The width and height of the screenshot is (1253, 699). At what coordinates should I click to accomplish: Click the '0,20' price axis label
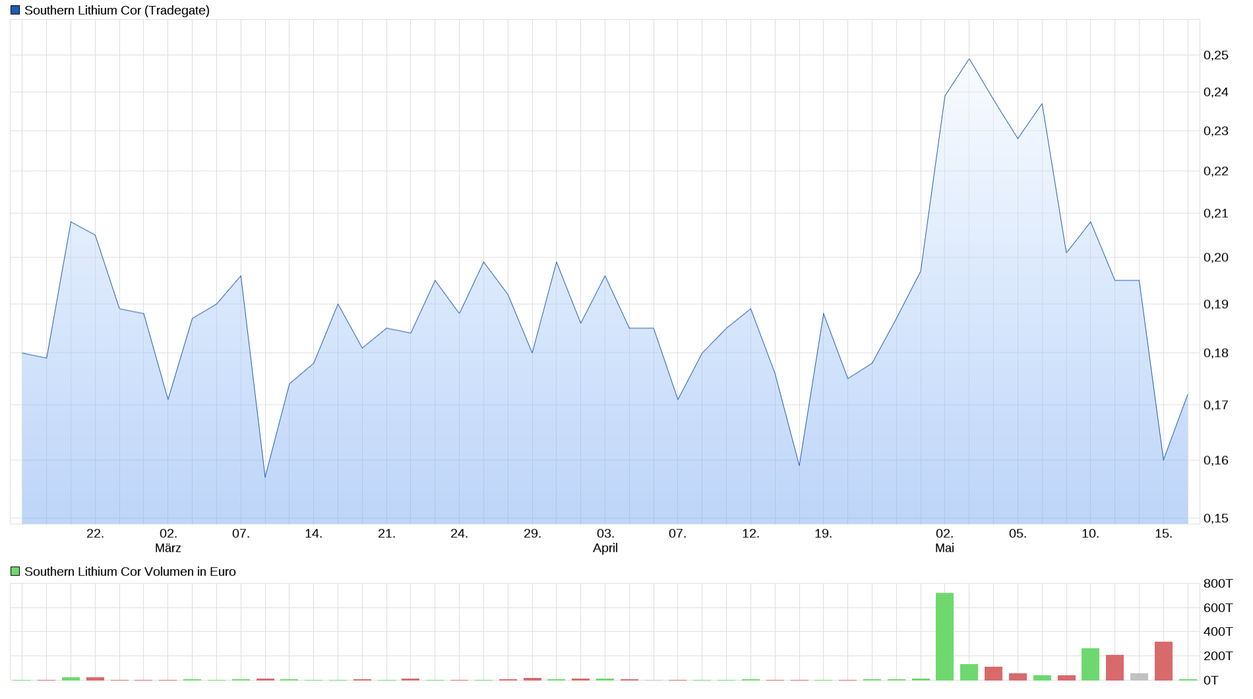tap(1215, 258)
